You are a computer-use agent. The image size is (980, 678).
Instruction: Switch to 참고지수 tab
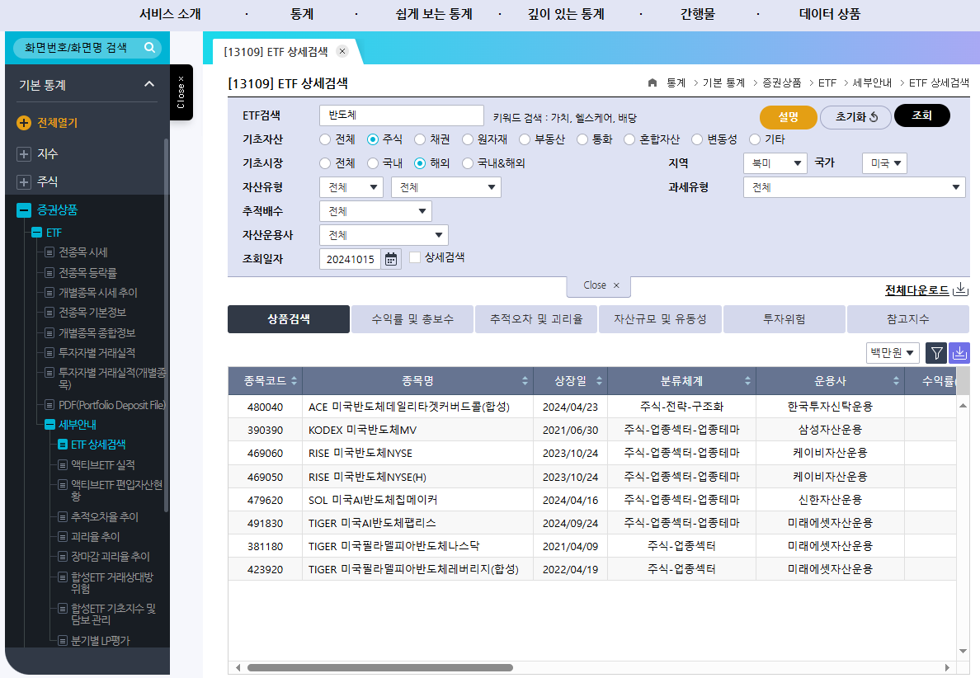907,319
